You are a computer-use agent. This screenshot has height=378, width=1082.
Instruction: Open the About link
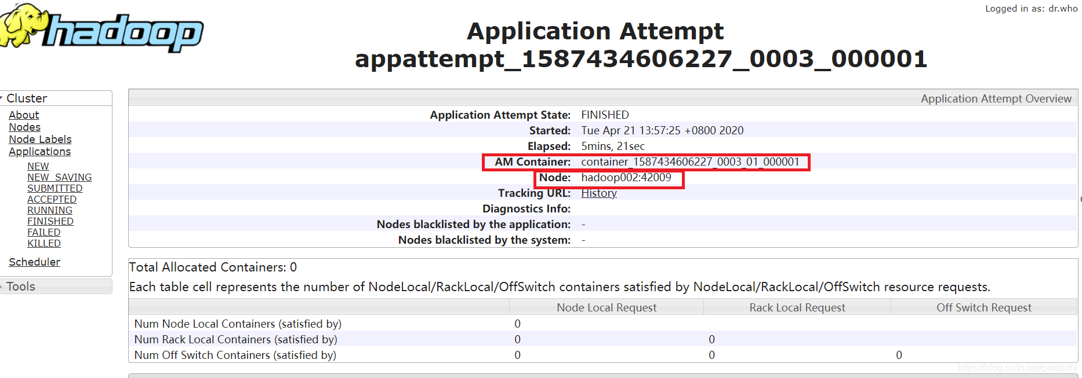click(x=24, y=115)
